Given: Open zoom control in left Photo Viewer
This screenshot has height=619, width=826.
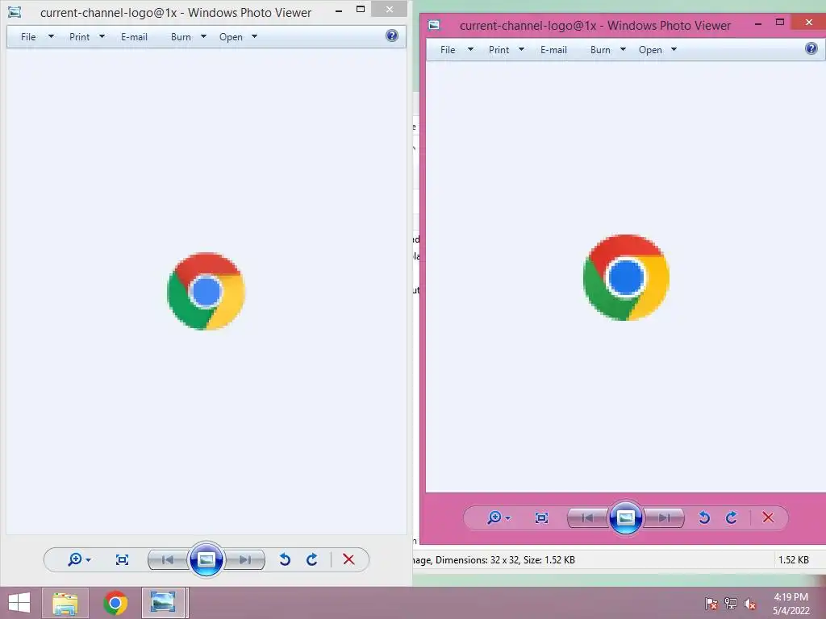Looking at the screenshot, I should [79, 559].
